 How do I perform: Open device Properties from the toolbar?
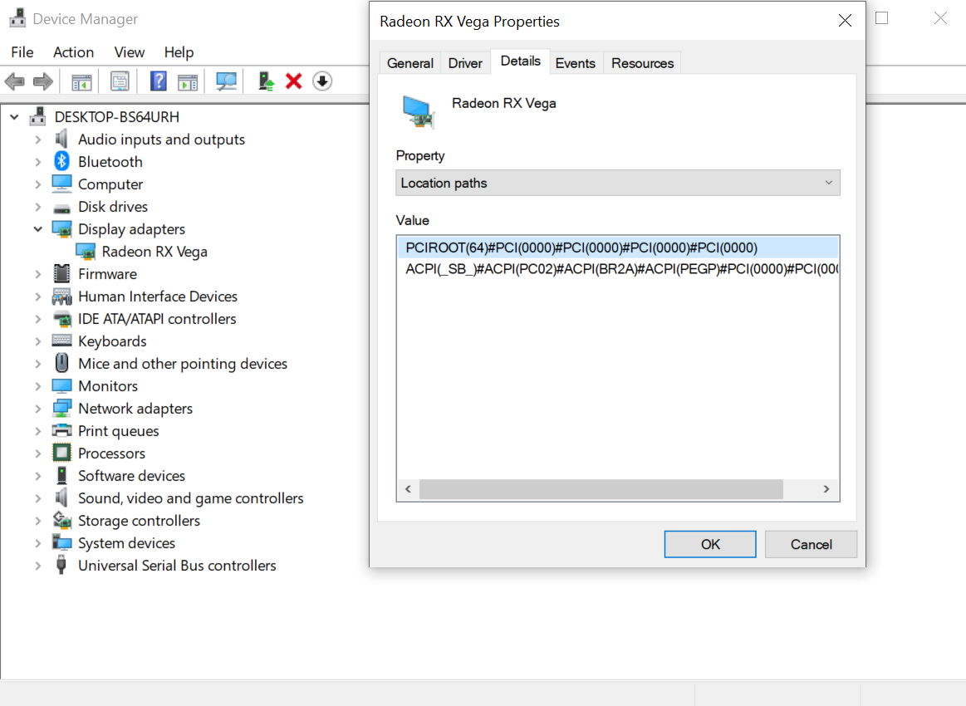[120, 81]
